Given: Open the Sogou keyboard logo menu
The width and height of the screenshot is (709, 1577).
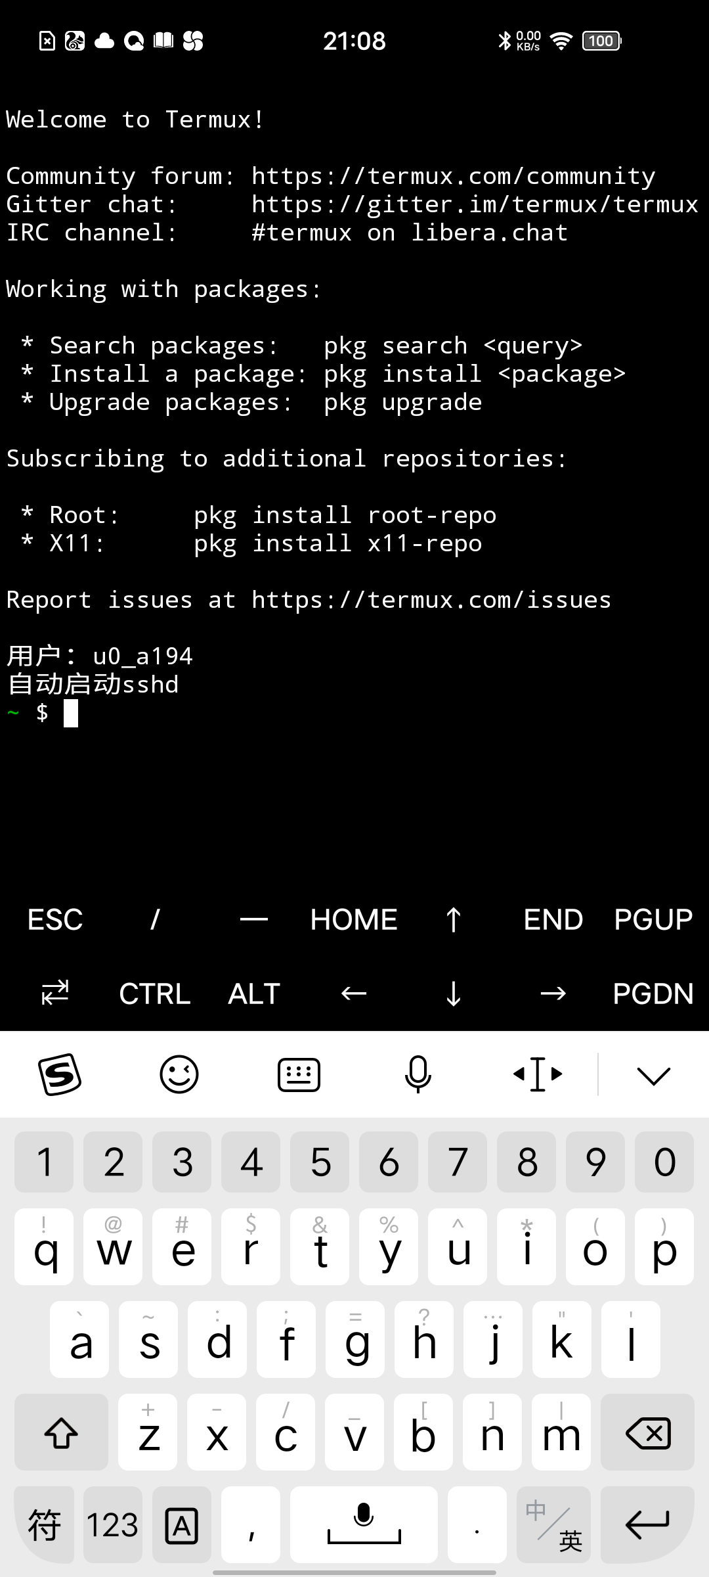Looking at the screenshot, I should coord(60,1075).
